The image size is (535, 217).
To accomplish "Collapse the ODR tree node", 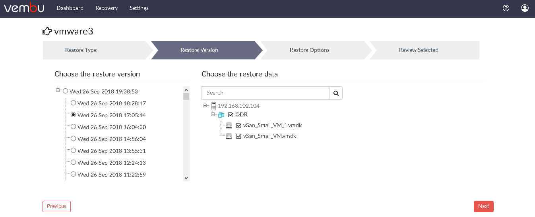I will pyautogui.click(x=213, y=114).
